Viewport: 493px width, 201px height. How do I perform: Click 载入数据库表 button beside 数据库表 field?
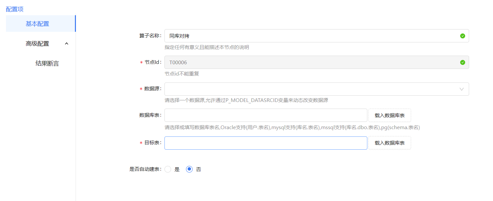[390, 115]
